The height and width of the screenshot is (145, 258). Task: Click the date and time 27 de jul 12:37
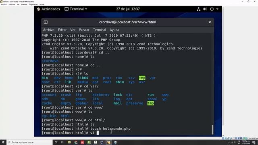click(x=128, y=9)
